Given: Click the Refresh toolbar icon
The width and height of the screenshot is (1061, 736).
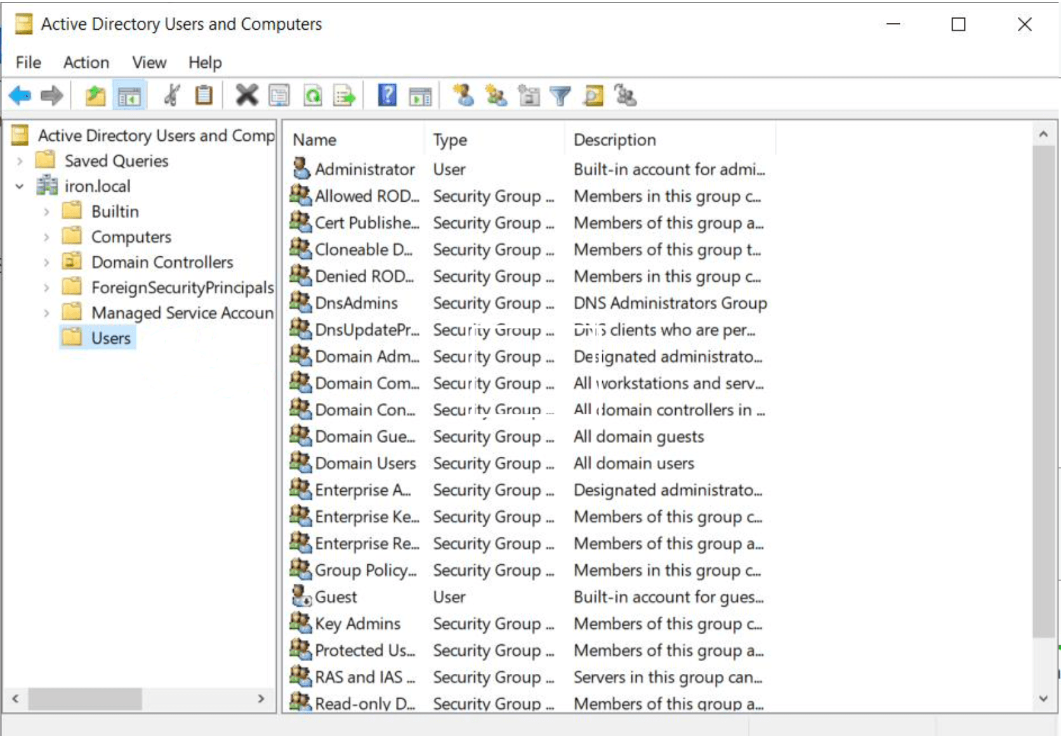Looking at the screenshot, I should click(313, 96).
